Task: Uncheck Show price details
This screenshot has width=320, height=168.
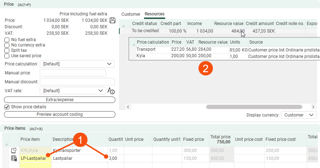Action: (x=7, y=107)
